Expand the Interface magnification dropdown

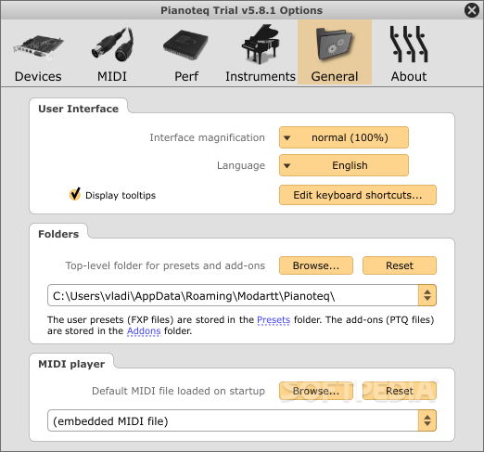point(344,137)
